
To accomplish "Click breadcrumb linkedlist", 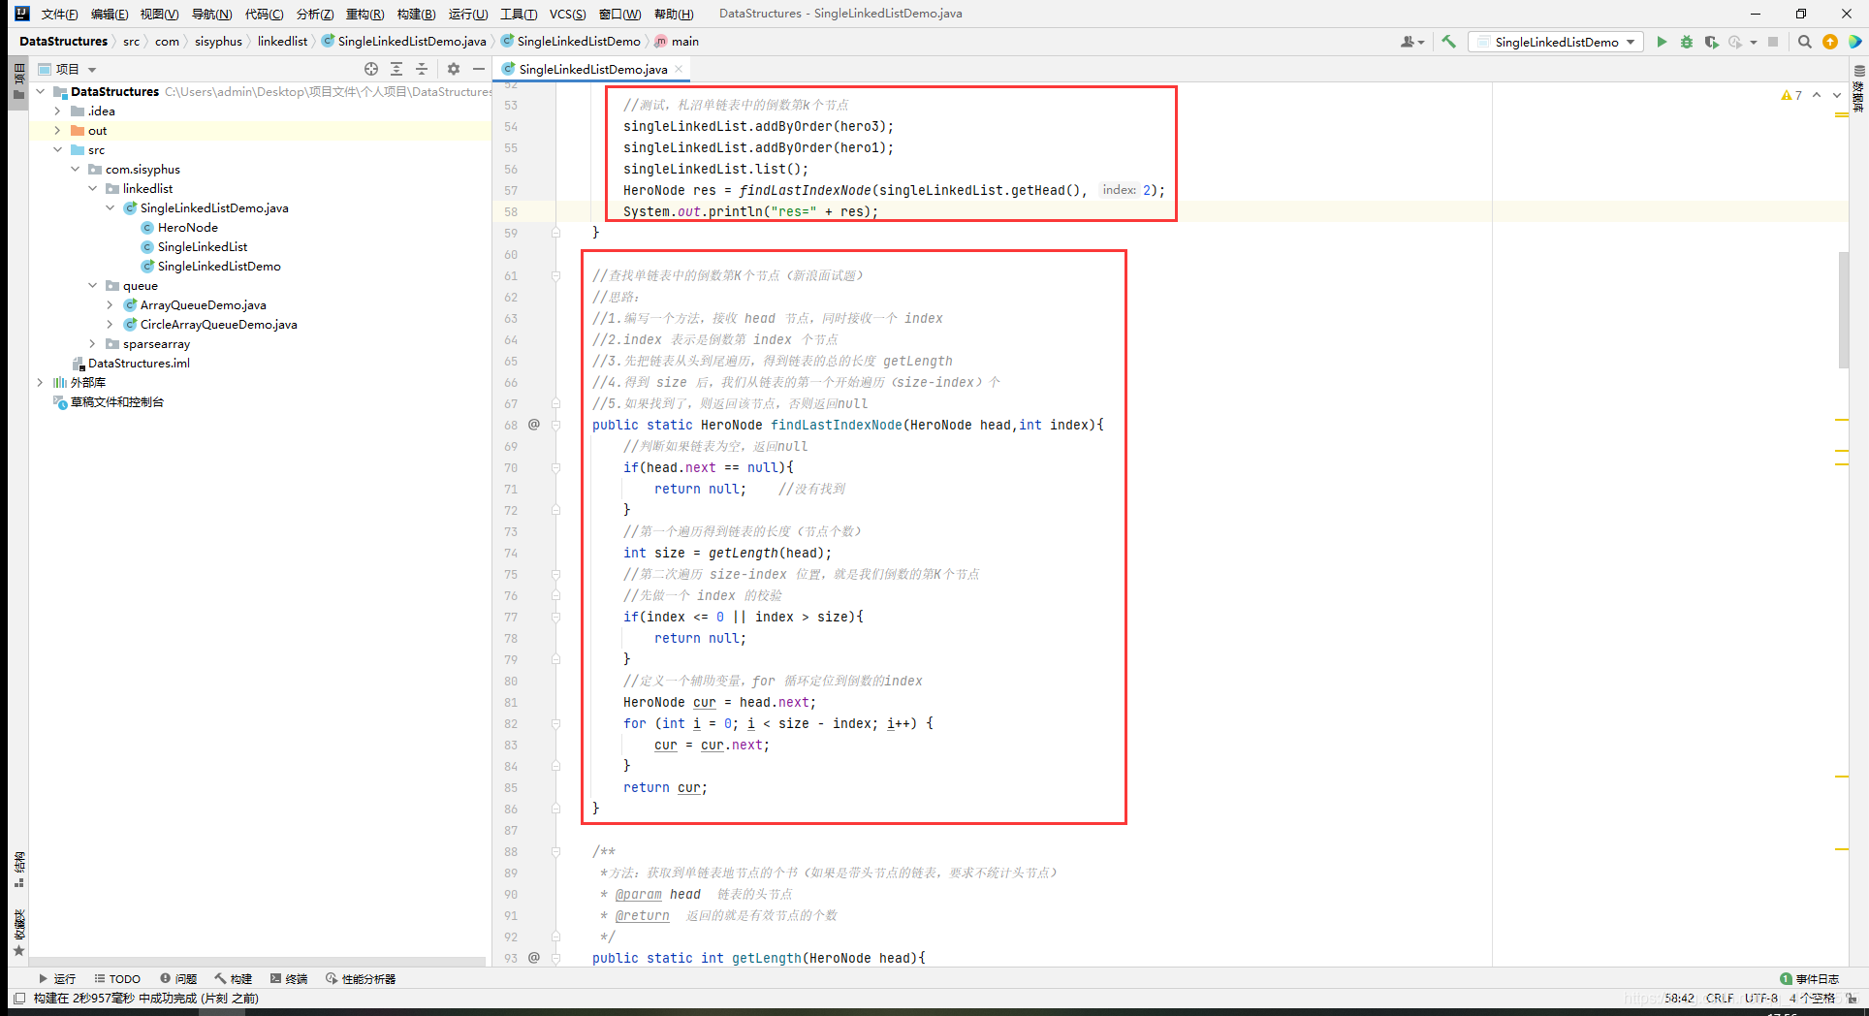I will pyautogui.click(x=282, y=42).
